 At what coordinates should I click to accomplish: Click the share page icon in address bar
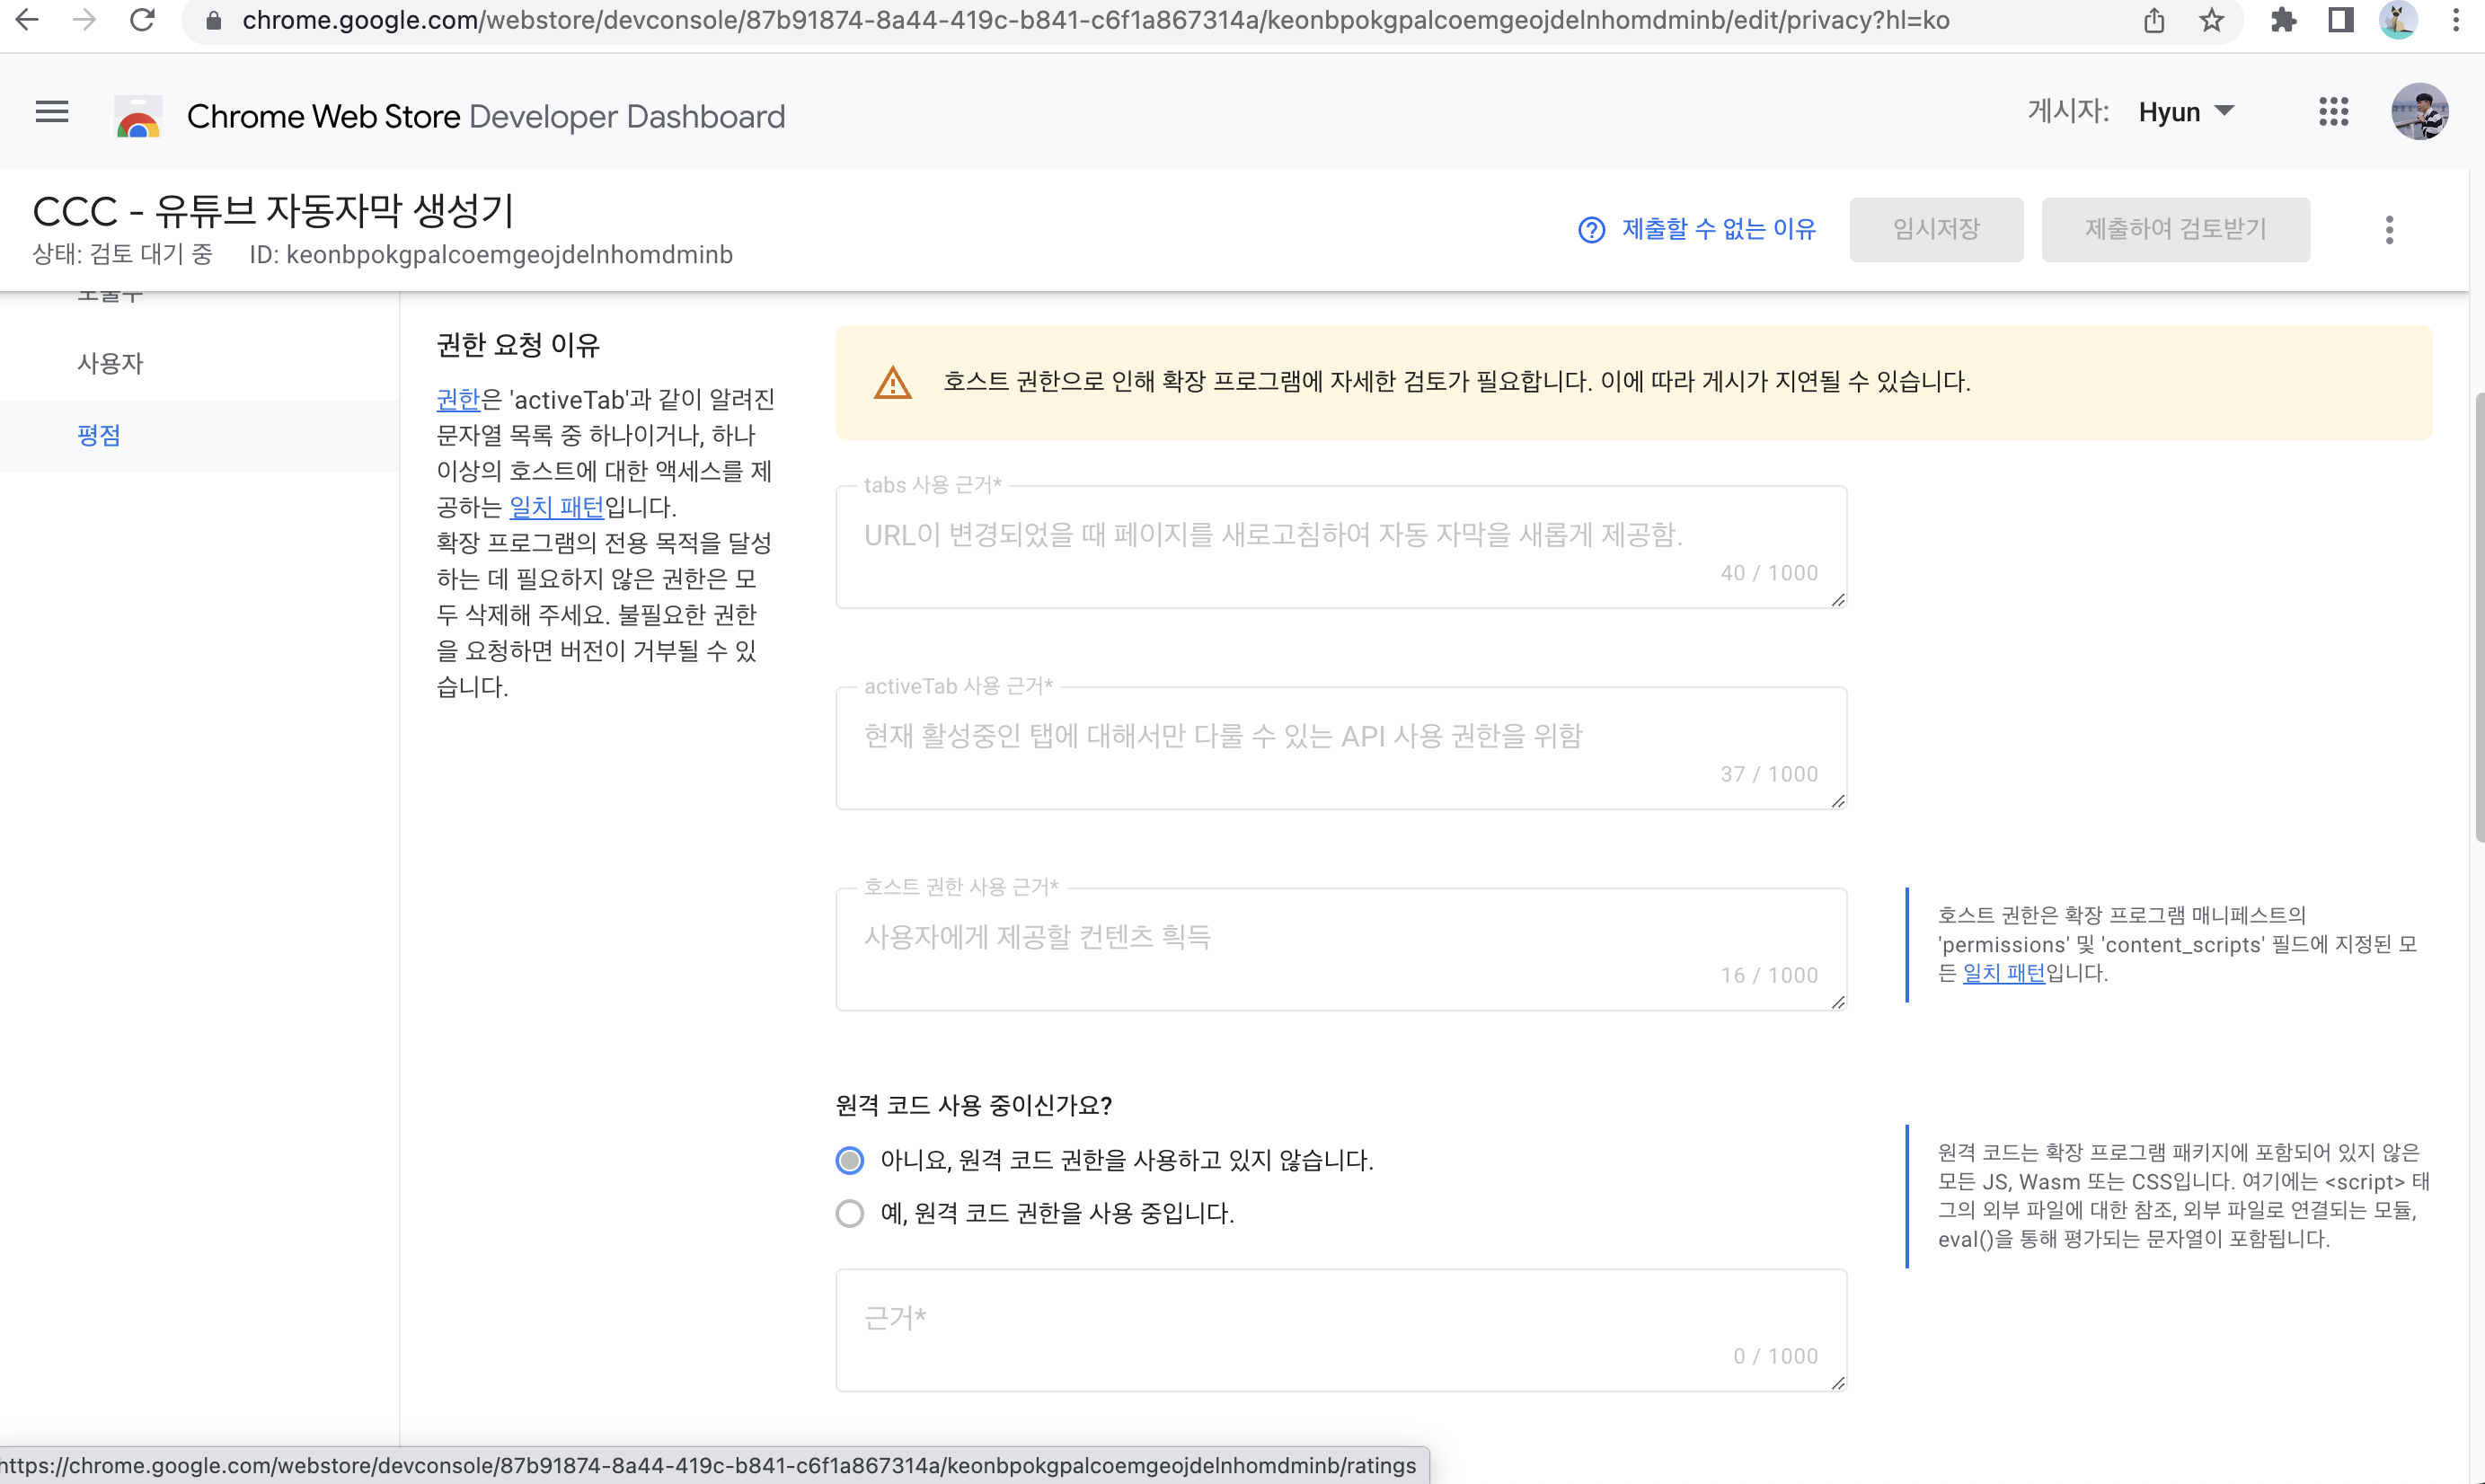pos(2154,20)
